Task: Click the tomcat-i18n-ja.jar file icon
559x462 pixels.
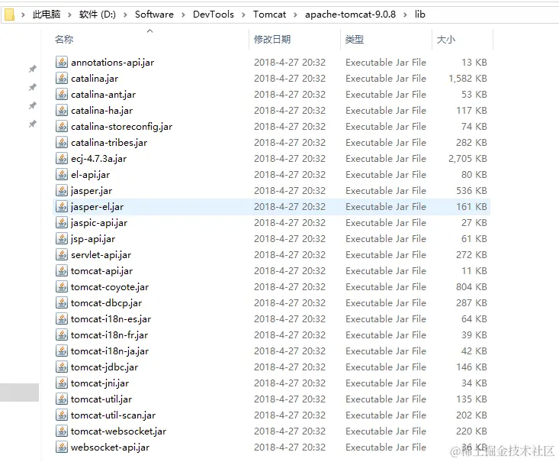Action: (62, 351)
